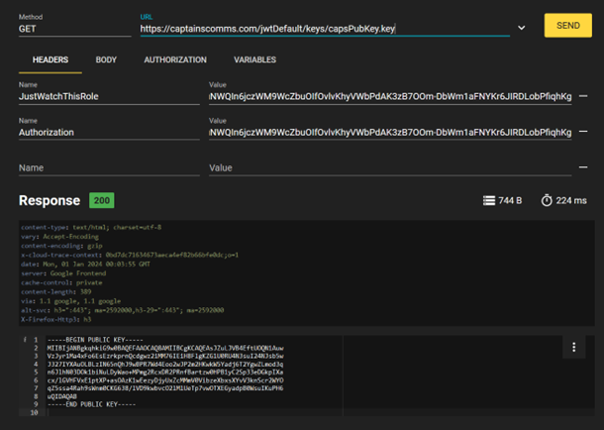Screen dimensions: 604x430
Task: Open the BODY tab
Action: click(x=106, y=60)
